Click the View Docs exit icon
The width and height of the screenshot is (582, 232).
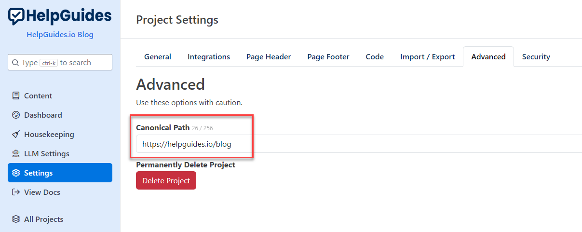16,192
